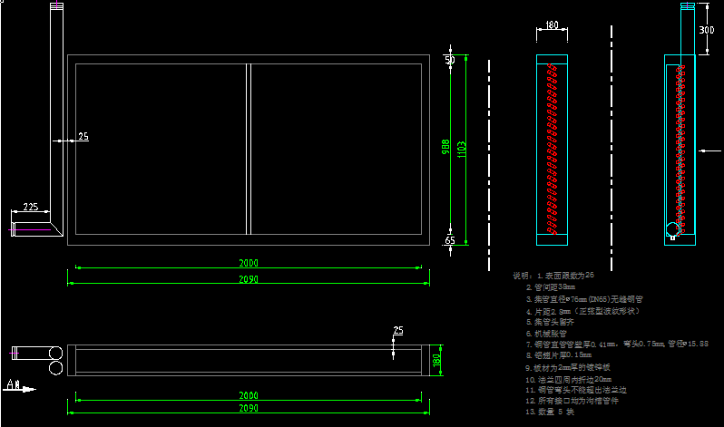
Task: Click the center divider of the front panel
Action: [248, 149]
